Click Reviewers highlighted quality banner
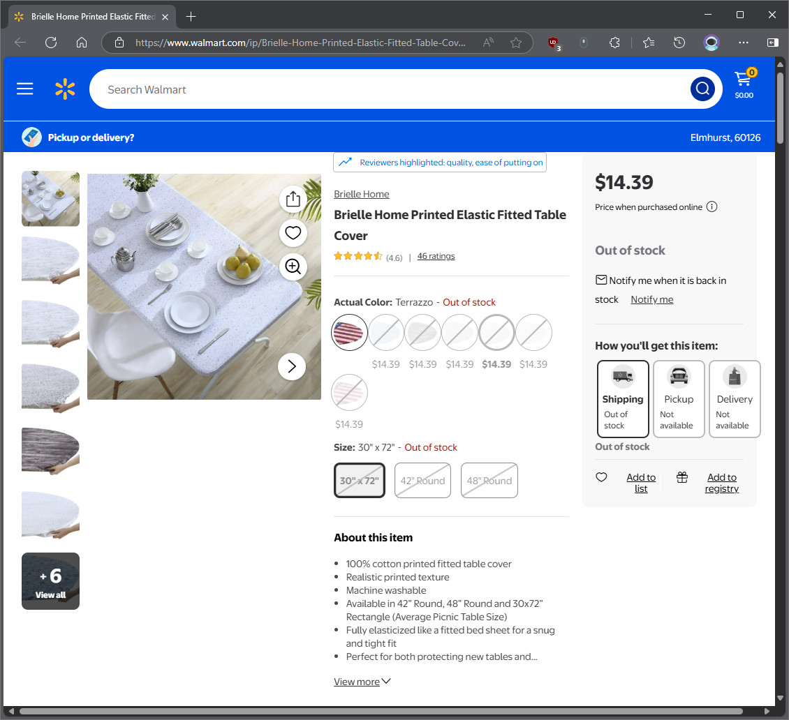Screen dimensions: 789x720 tap(440, 163)
